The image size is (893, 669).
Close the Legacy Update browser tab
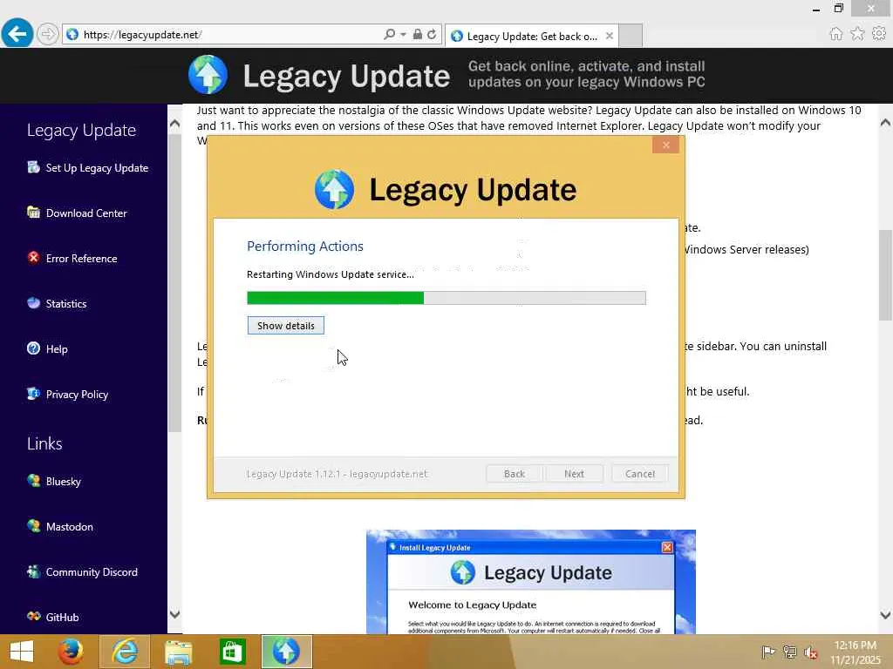[x=610, y=36]
